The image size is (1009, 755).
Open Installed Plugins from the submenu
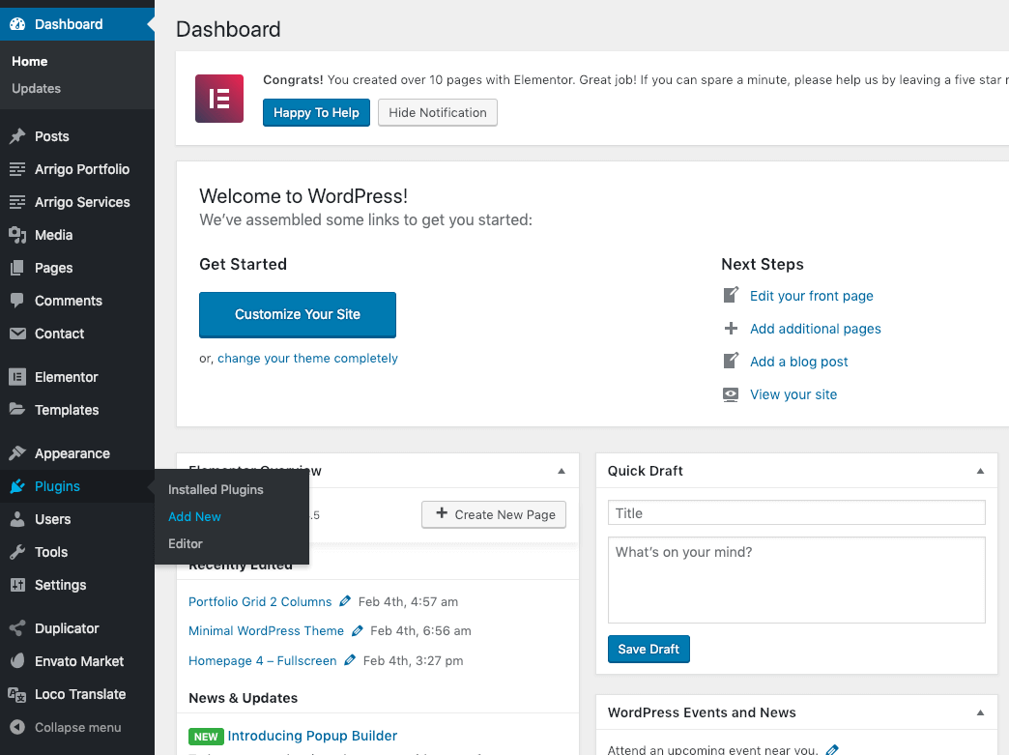click(x=216, y=490)
